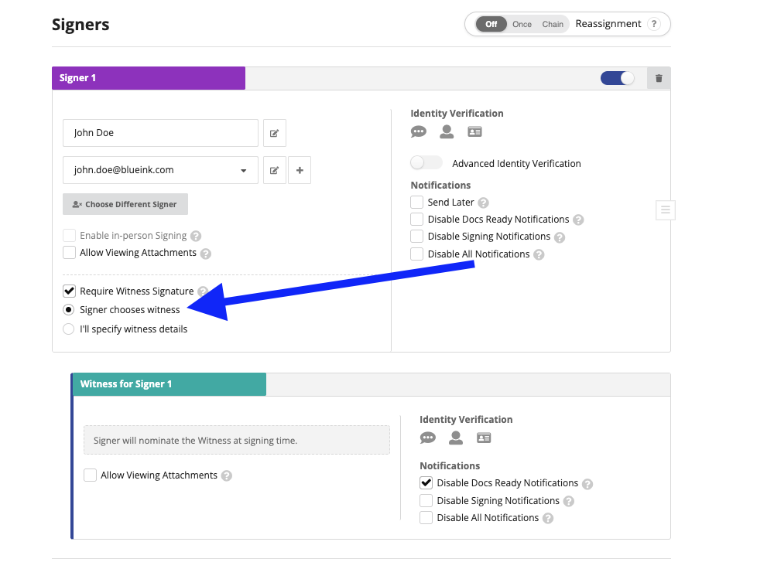The width and height of the screenshot is (774, 569).
Task: Click the Signer 1 purple header
Action: [149, 78]
